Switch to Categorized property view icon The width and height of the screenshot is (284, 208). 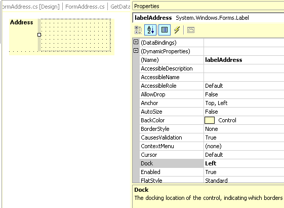pos(138,30)
